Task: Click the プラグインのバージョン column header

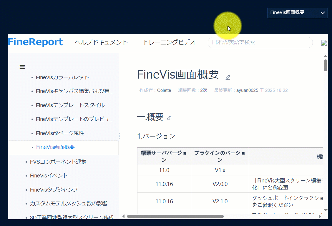Action: [x=220, y=156]
